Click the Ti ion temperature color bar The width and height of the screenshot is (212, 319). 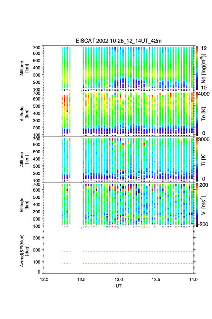tap(197, 159)
